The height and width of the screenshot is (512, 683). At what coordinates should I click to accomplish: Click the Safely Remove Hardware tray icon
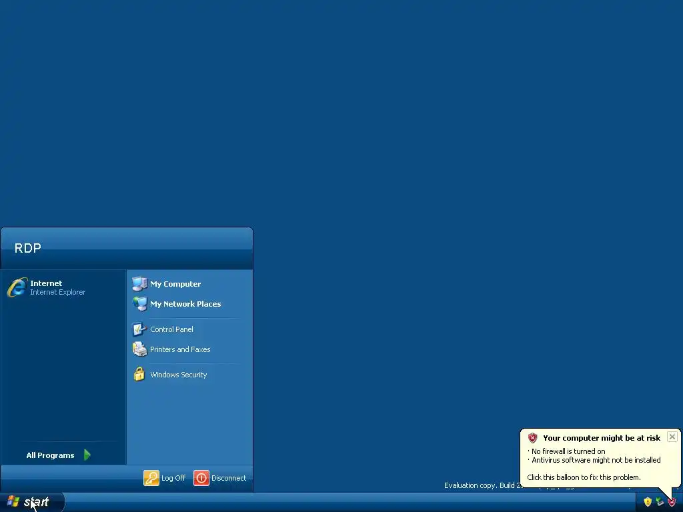click(x=660, y=502)
